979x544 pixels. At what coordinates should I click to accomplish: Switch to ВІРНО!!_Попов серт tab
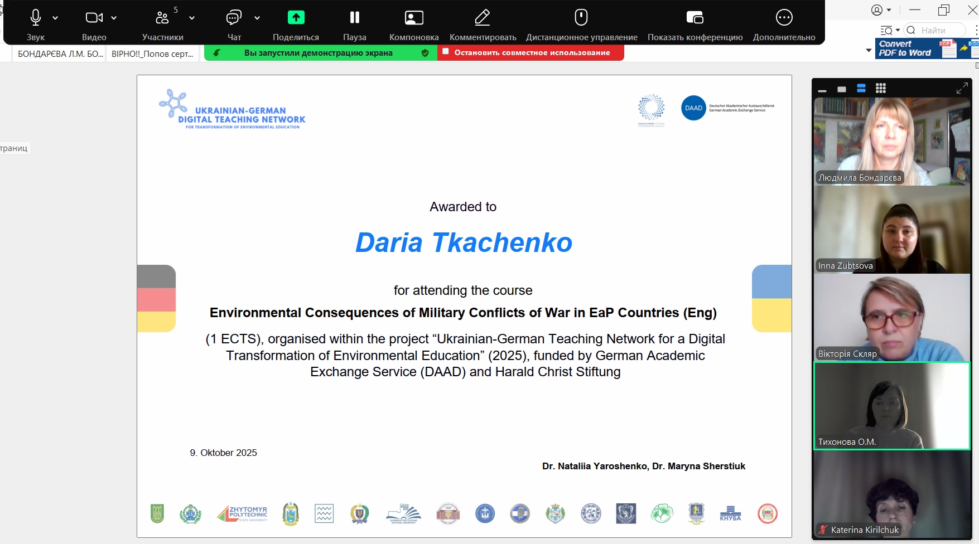(x=152, y=54)
